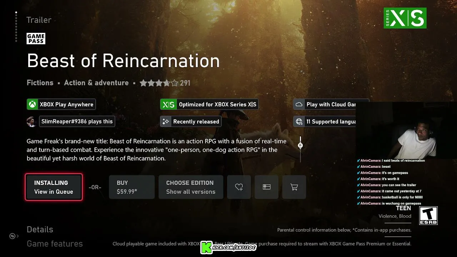This screenshot has width=457, height=257.
Task: Click Xbox logo on Play Anywhere badge
Action: point(32,105)
